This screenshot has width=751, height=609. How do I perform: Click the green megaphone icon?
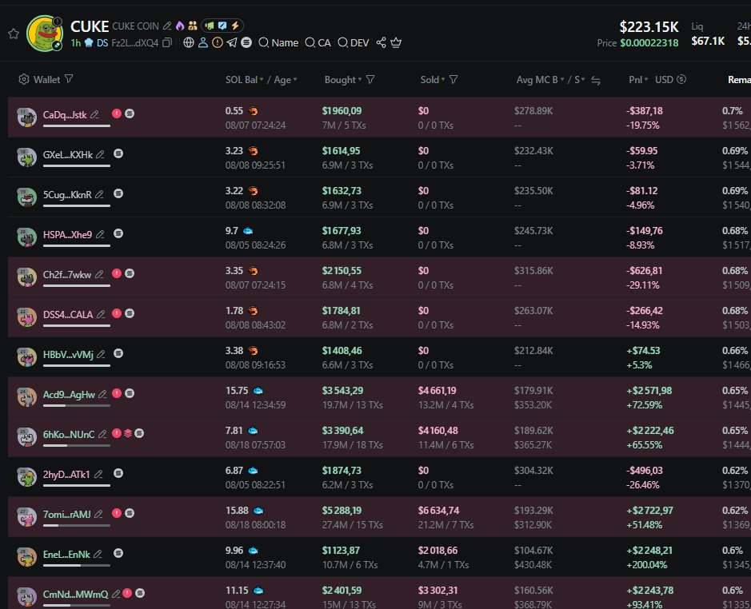click(x=210, y=26)
